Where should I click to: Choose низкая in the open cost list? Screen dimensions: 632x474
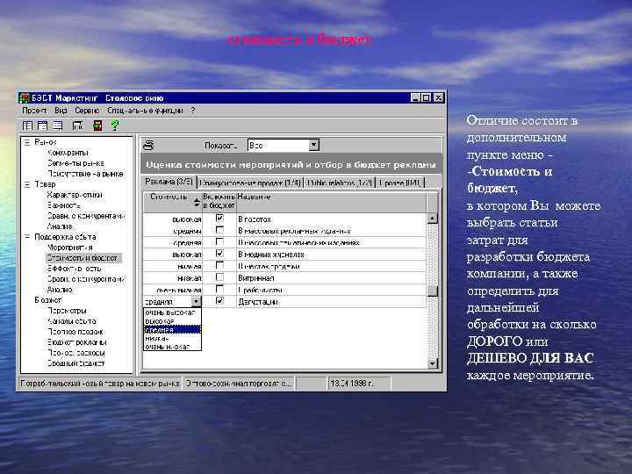[x=172, y=338]
